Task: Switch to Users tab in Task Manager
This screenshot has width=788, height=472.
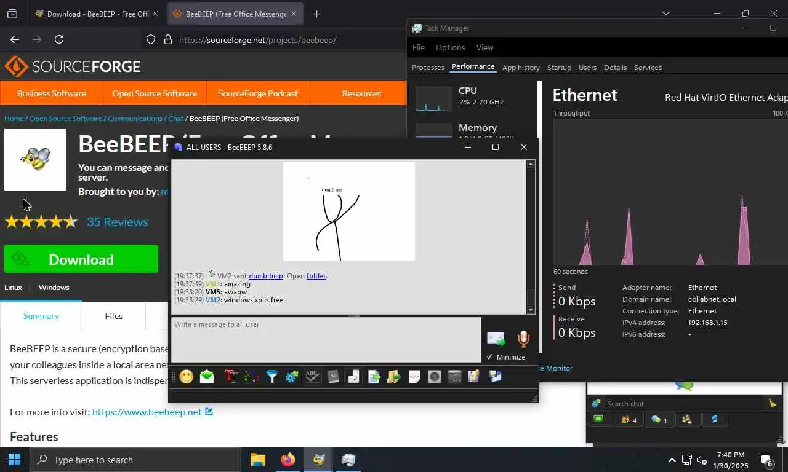Action: point(587,68)
